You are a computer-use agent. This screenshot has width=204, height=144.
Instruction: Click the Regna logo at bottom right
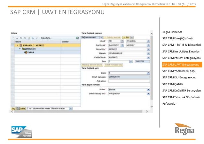point(184,129)
